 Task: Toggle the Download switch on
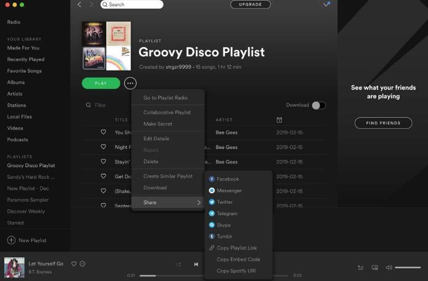319,106
